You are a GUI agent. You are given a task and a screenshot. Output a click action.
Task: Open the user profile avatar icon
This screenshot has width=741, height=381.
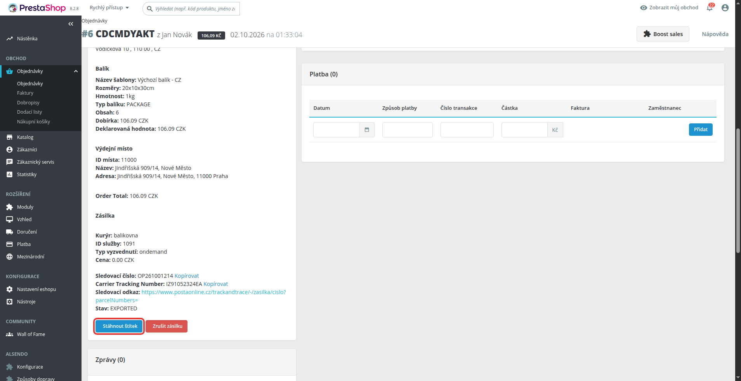(725, 8)
